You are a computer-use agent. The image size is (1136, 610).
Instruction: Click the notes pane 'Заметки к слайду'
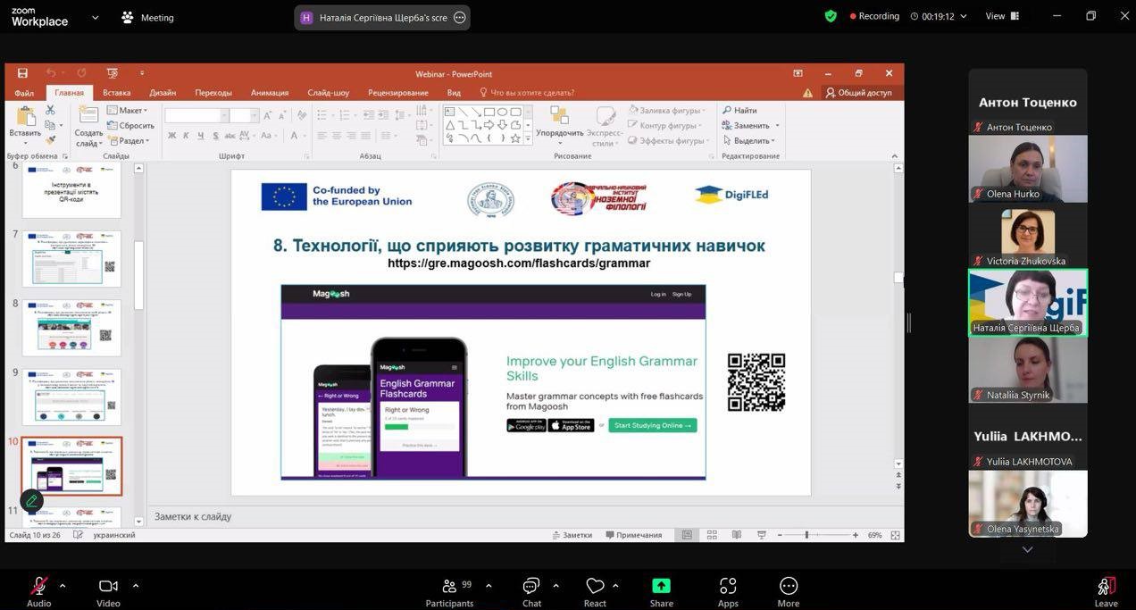point(193,516)
